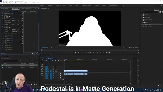This screenshot has height=92, width=163.
Task: Open the Ultra Key Setting dropdown
Action: [16, 31]
